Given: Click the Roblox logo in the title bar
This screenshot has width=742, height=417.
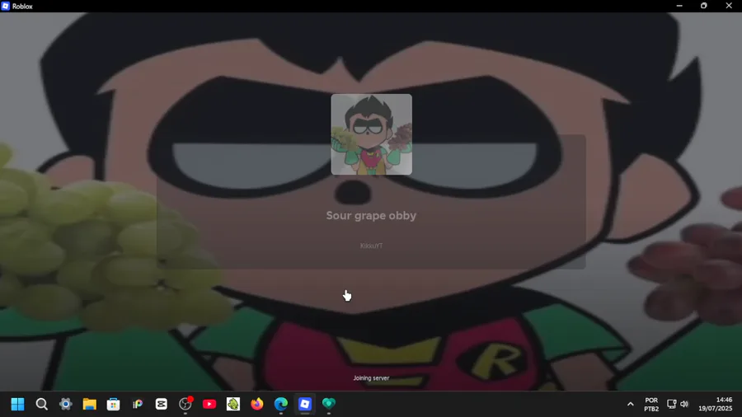Looking at the screenshot, I should [5, 6].
